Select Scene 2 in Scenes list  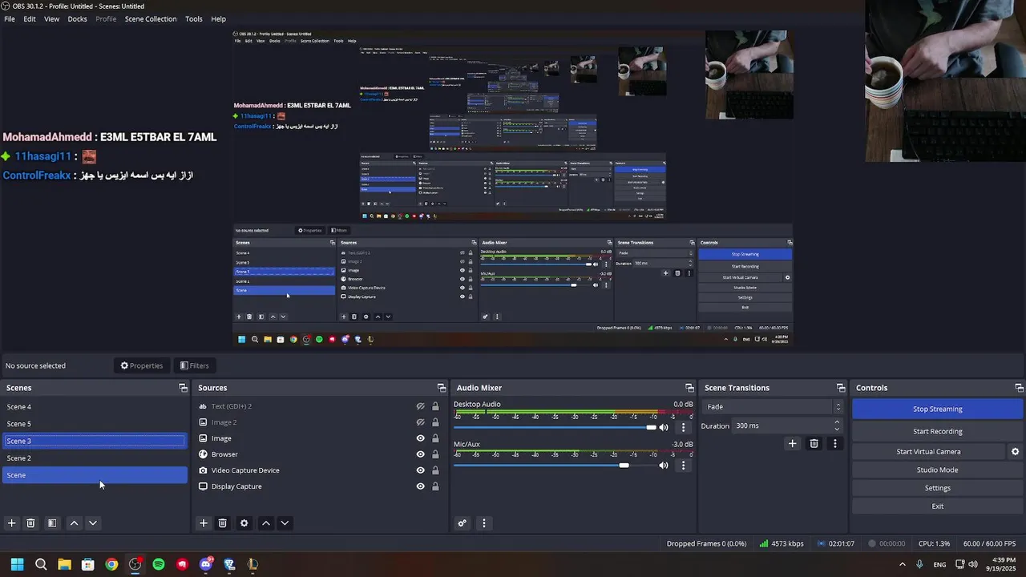95,458
